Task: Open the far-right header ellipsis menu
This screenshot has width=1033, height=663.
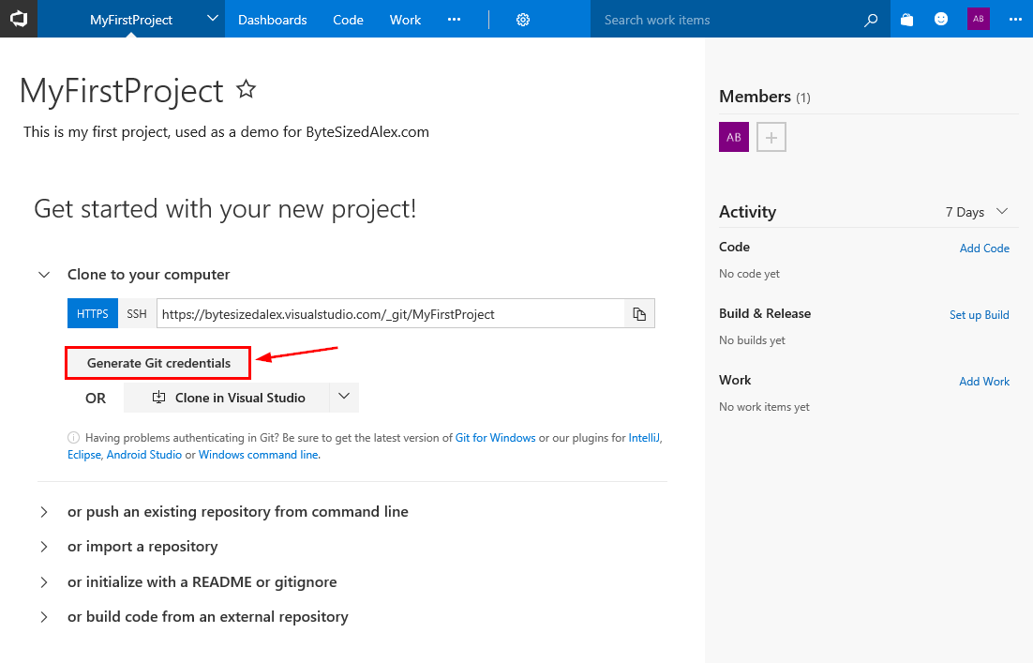Action: pos(1015,20)
